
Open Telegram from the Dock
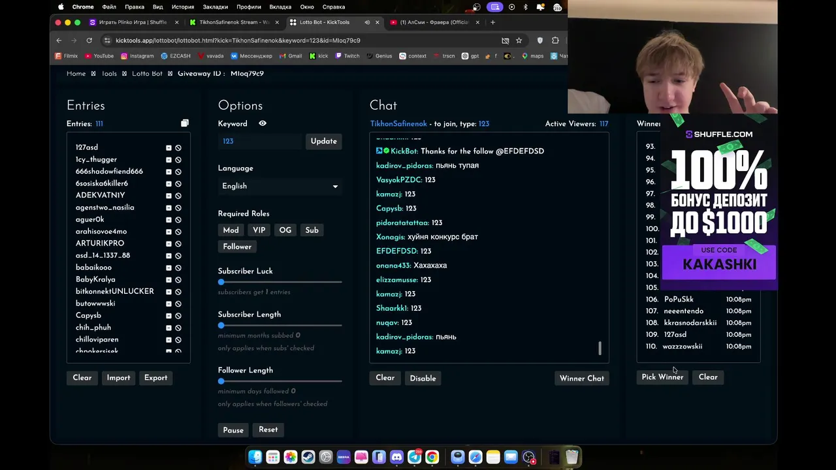(414, 457)
